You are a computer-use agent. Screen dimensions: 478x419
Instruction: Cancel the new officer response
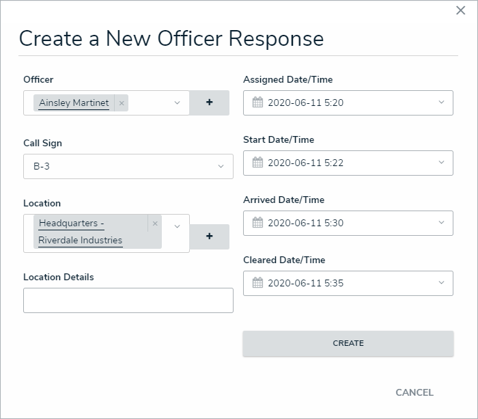pyautogui.click(x=414, y=392)
